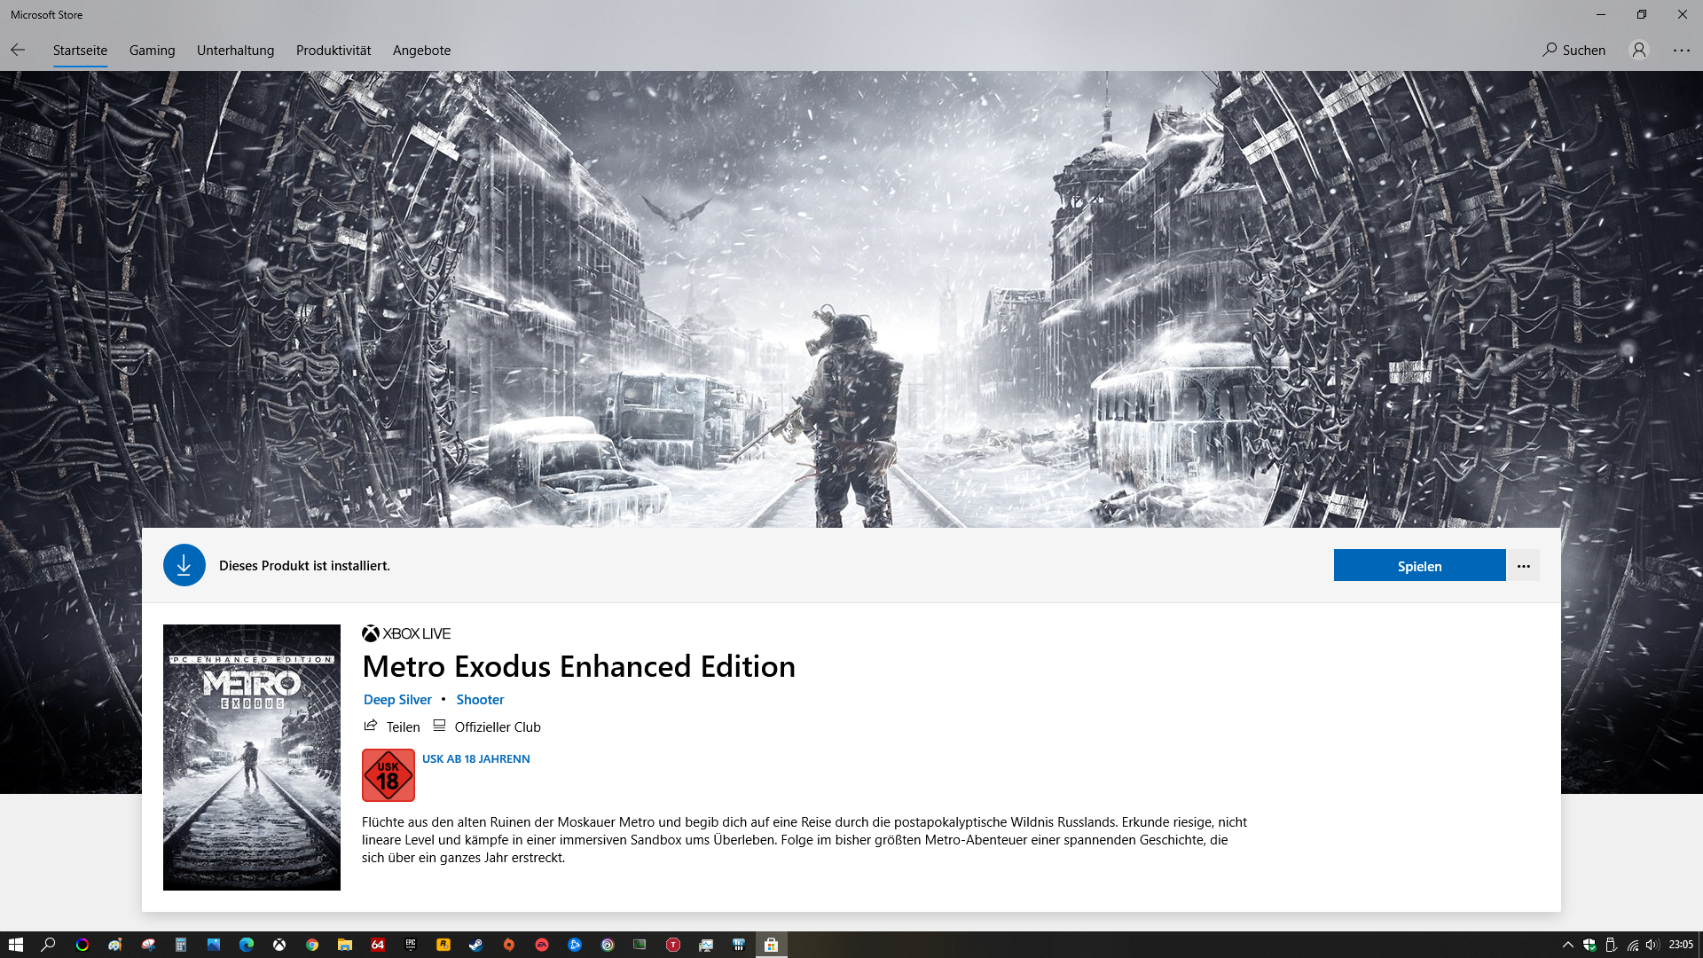Expand the more options beside Spielen
The width and height of the screenshot is (1703, 958).
coord(1523,566)
